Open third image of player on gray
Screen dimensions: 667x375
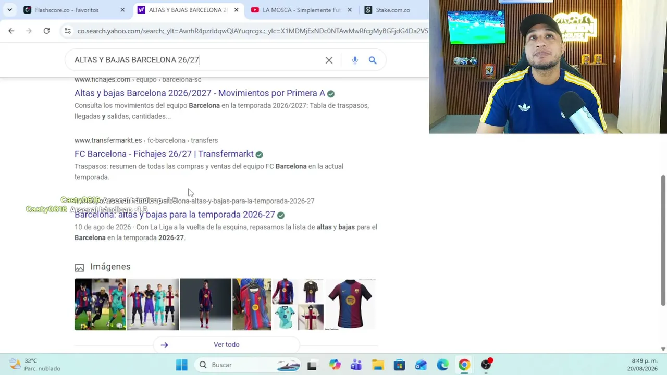205,304
